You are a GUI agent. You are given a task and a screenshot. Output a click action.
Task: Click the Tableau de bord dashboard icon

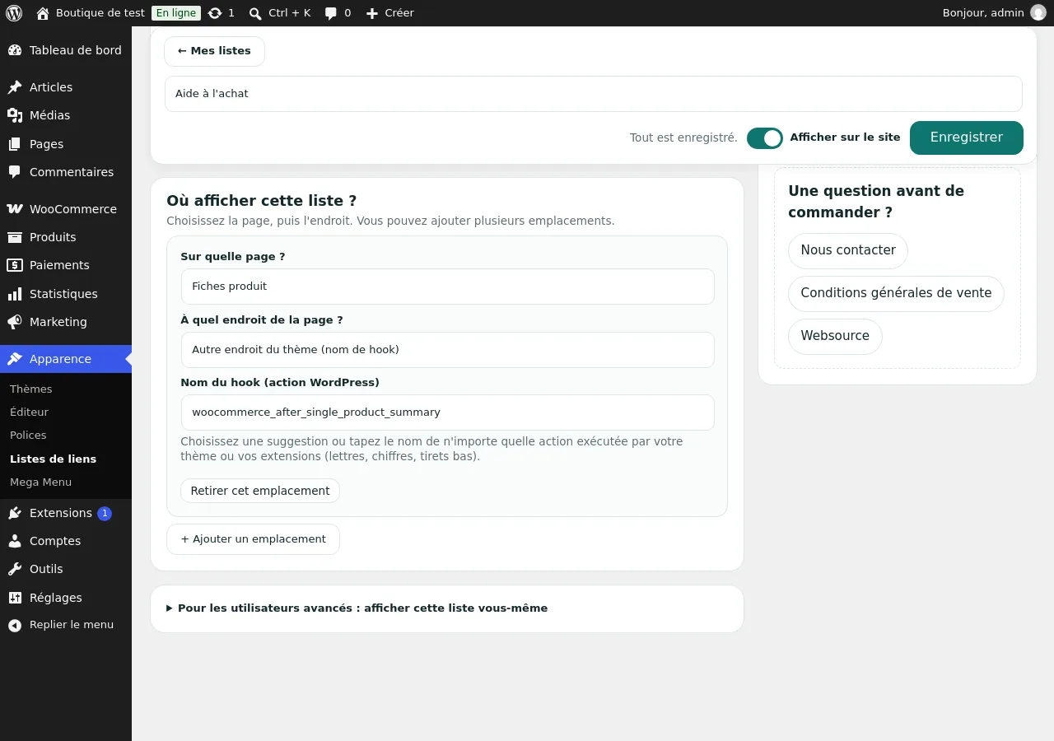[x=15, y=50]
